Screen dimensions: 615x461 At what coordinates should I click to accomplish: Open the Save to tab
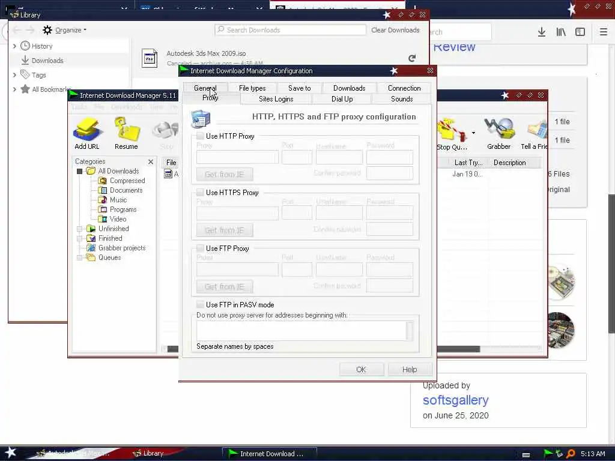click(299, 88)
